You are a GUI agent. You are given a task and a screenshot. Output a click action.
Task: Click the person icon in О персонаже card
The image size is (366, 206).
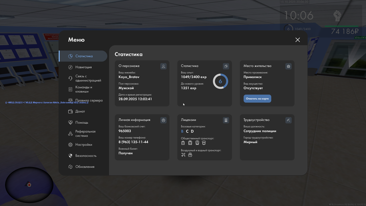(x=163, y=66)
